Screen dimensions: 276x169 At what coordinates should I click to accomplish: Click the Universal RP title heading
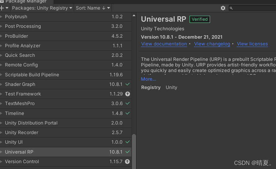point(164,19)
